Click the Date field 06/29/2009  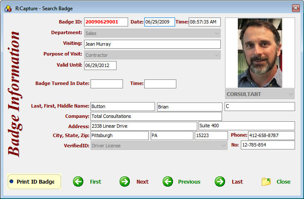tap(160, 22)
